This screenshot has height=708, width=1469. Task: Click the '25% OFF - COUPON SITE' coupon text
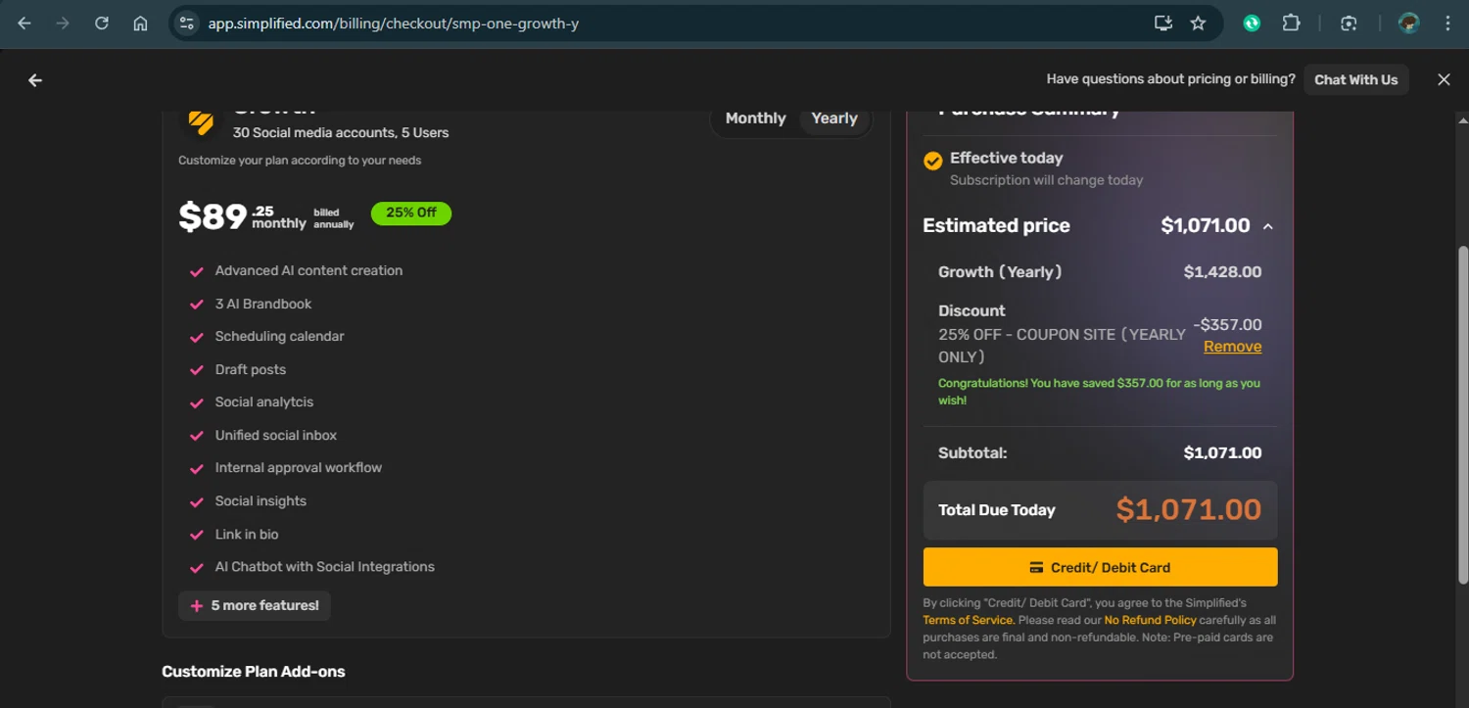(x=1062, y=346)
